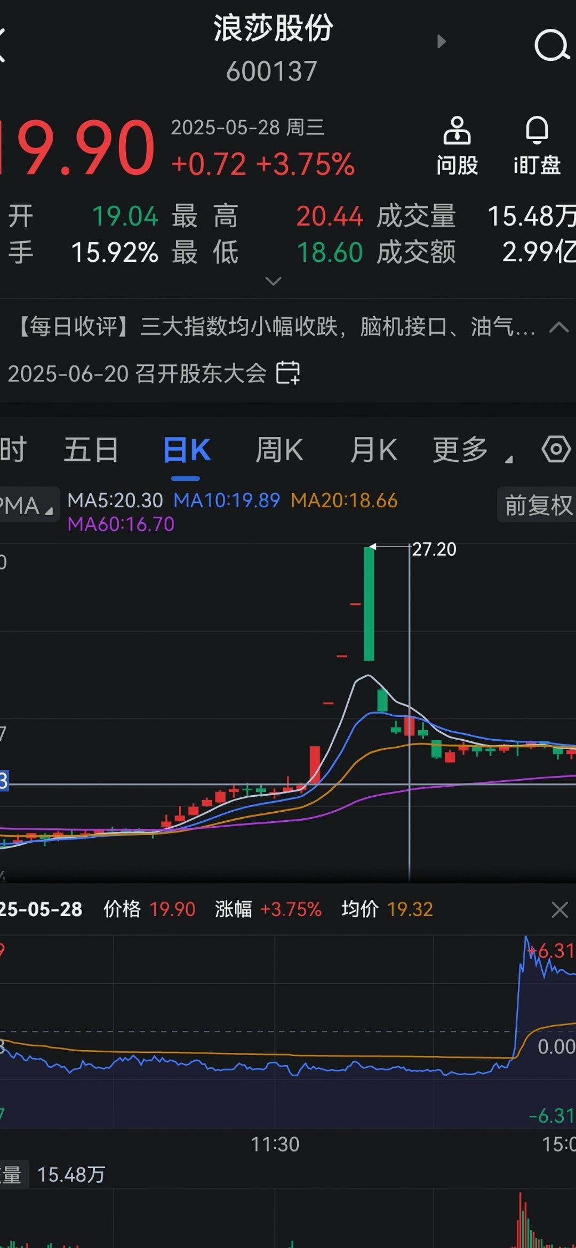Switch to the 周K chart tab
This screenshot has height=1248, width=576.
(x=279, y=450)
